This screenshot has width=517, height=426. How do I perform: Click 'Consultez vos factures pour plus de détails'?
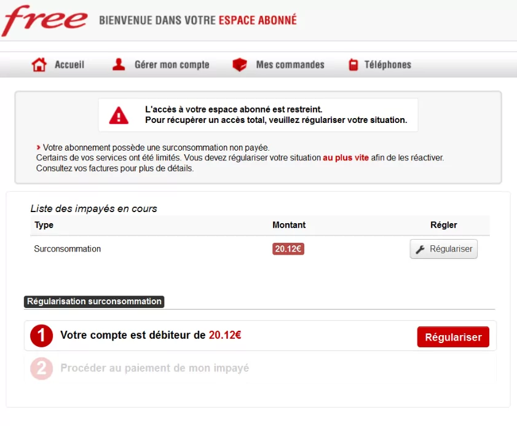[x=115, y=168]
